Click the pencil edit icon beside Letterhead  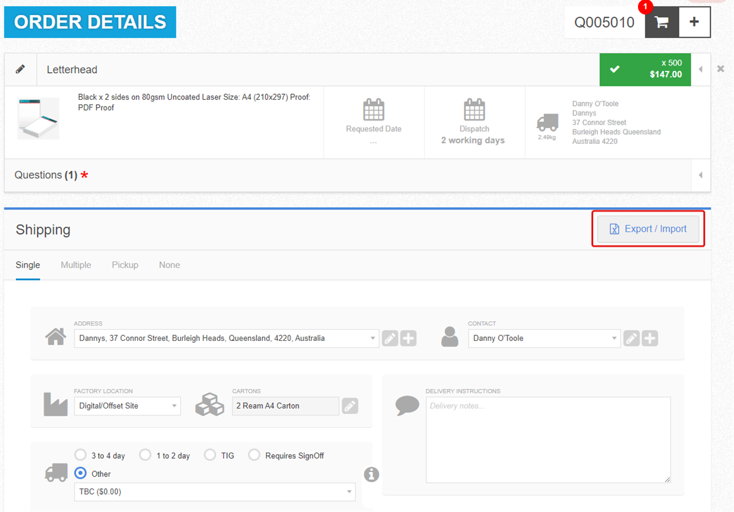pos(21,69)
